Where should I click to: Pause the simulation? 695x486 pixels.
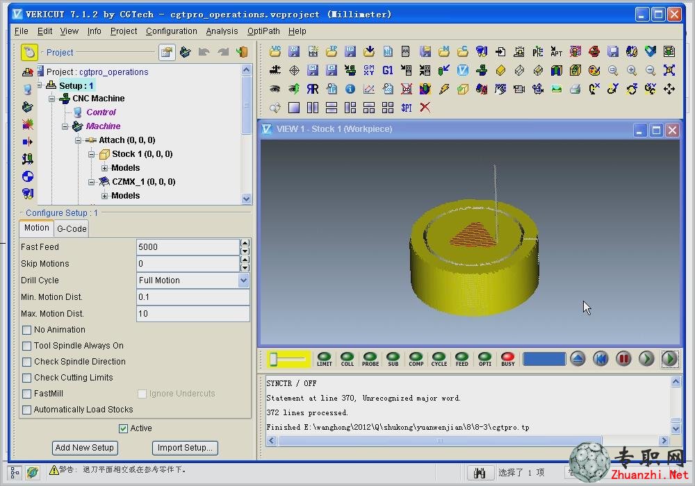click(x=623, y=358)
